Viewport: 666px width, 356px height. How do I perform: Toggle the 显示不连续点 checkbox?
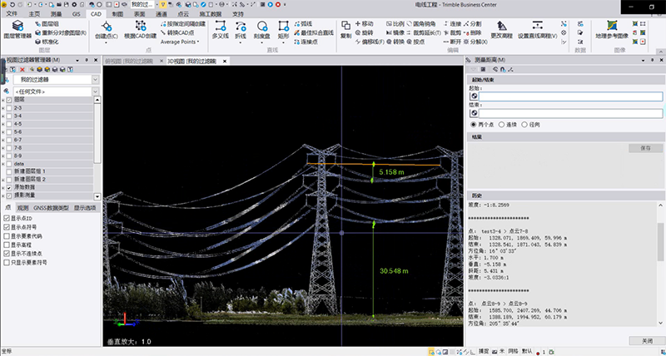[7, 254]
